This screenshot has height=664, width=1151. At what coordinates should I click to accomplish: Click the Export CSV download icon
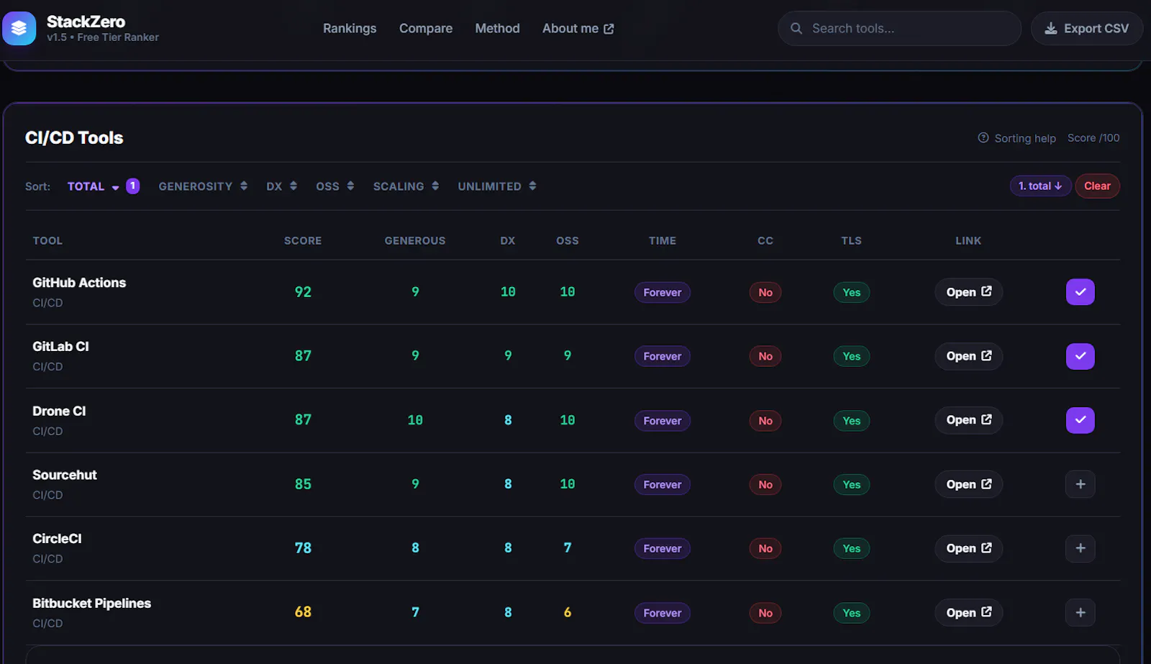click(x=1051, y=28)
